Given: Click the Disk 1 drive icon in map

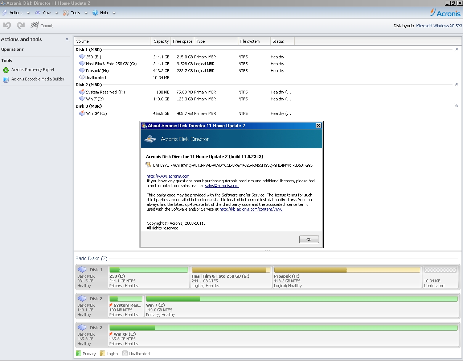Looking at the screenshot, I should (82, 269).
